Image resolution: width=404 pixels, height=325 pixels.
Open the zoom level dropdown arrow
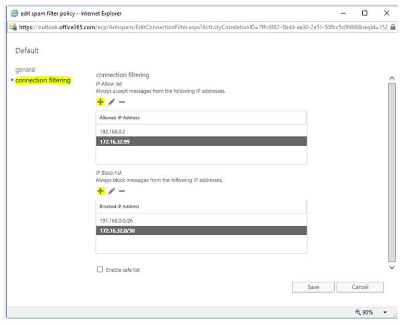coord(385,312)
